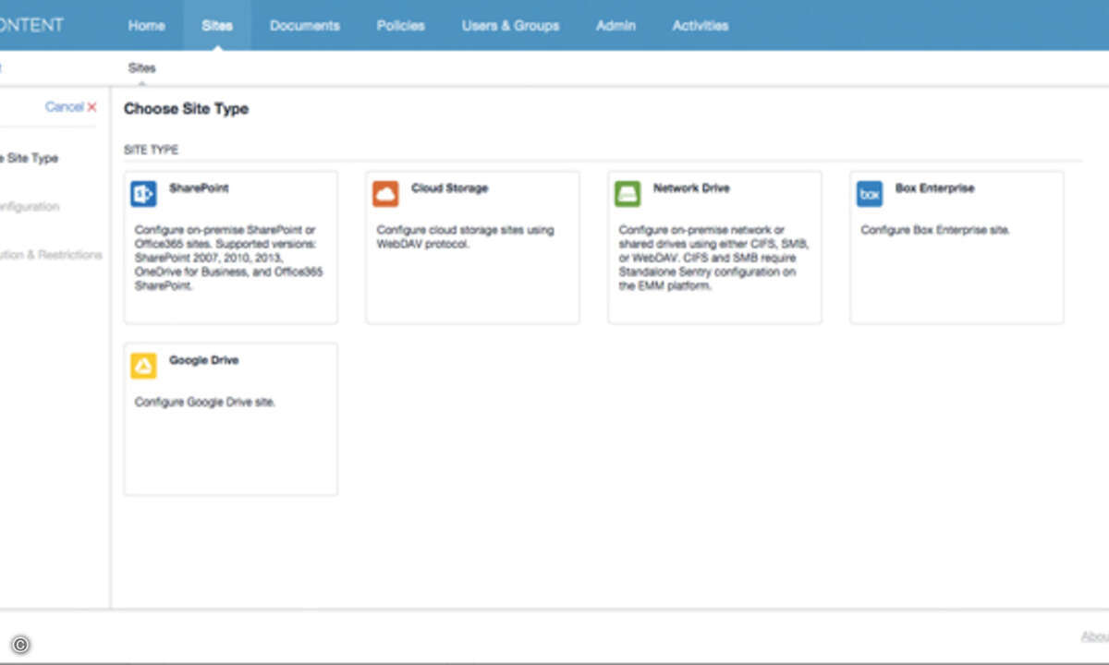1109x665 pixels.
Task: Click the WebDAV protocol description text
Action: [x=466, y=237]
